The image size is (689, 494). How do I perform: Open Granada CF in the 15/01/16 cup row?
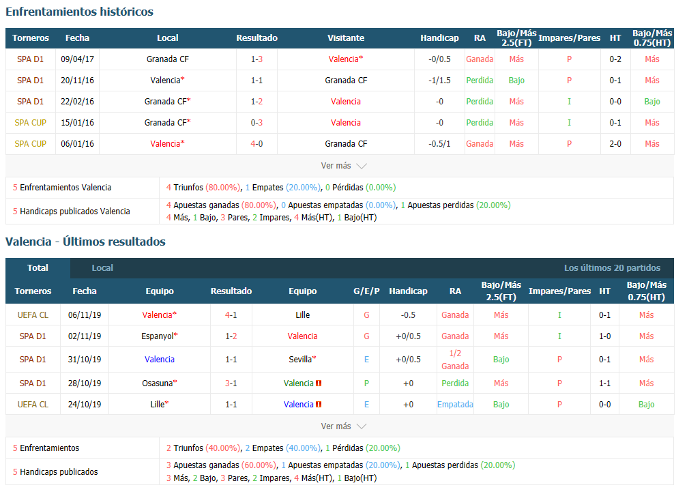[x=167, y=123]
